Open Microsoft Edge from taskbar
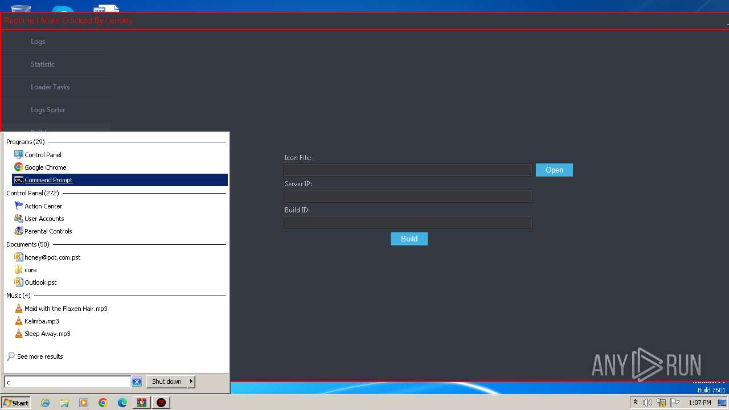The width and height of the screenshot is (729, 410). (x=122, y=403)
